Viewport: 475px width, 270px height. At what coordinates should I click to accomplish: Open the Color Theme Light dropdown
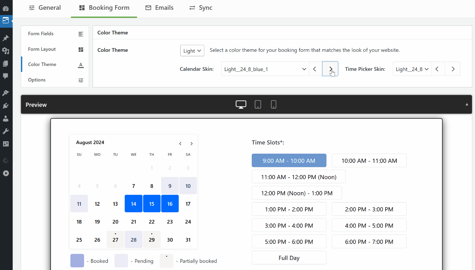pyautogui.click(x=192, y=51)
